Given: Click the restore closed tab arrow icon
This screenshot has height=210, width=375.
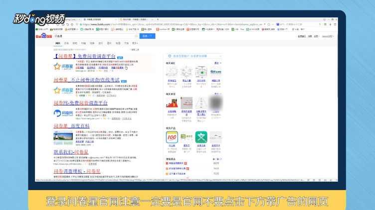Looking at the screenshot, I should click(67, 24).
